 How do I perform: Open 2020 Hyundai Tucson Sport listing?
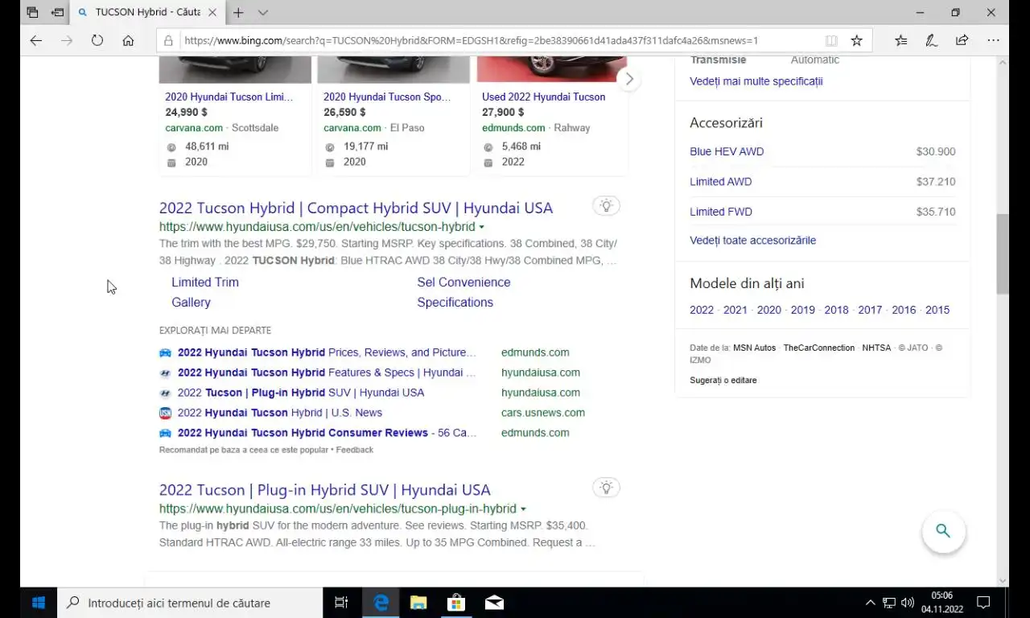click(387, 97)
